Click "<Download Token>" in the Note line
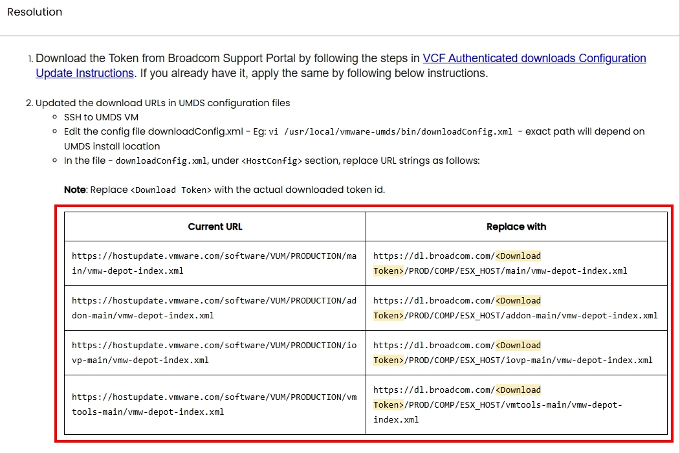The width and height of the screenshot is (680, 453). [171, 190]
